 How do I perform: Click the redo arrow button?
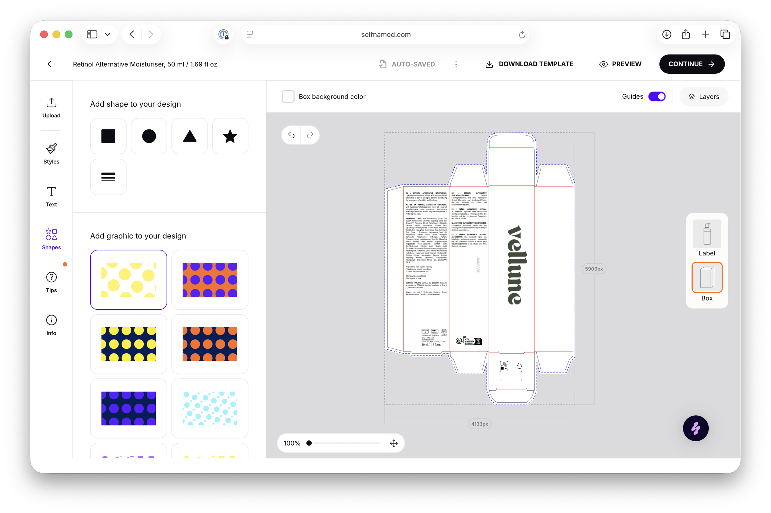coord(310,135)
